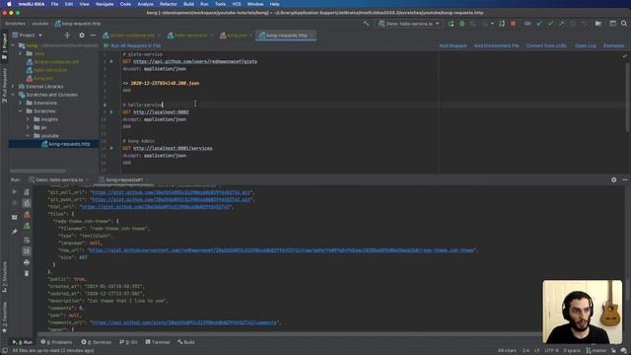Hide the Project tool window with minus icon

pos(93,35)
